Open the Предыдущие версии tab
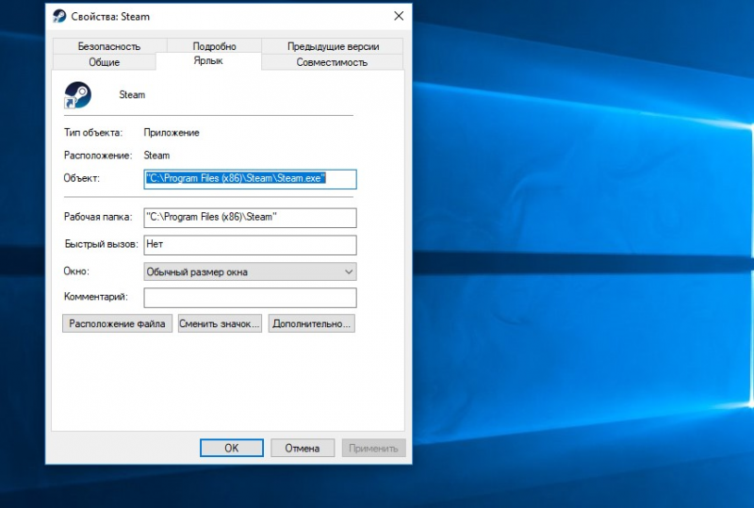The image size is (754, 508). (x=333, y=46)
